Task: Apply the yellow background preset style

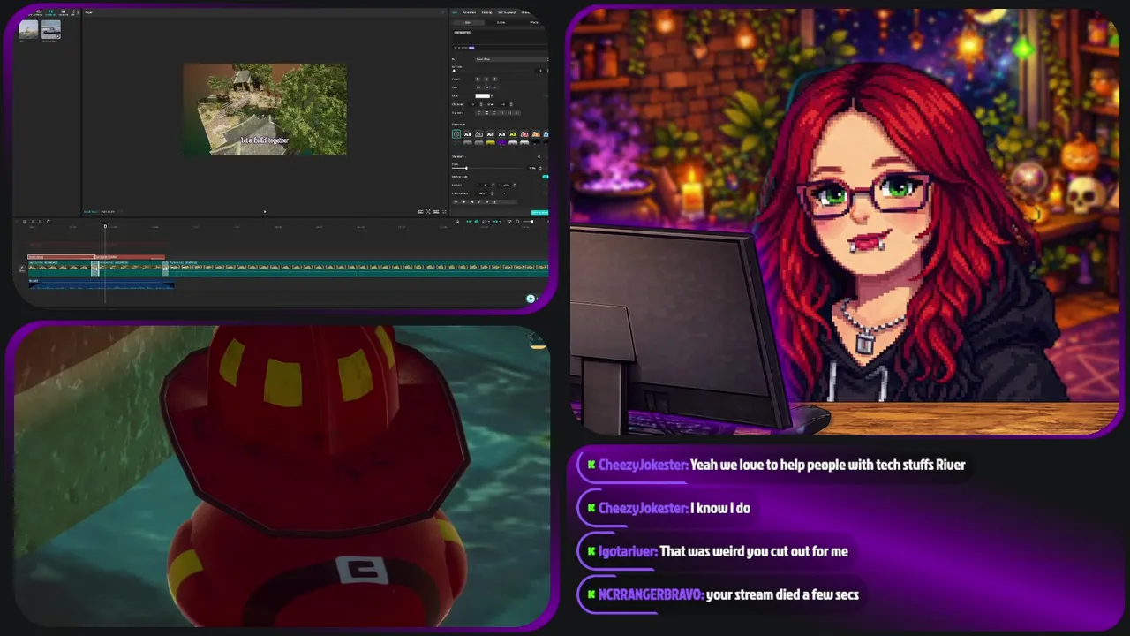Action: 491,143
